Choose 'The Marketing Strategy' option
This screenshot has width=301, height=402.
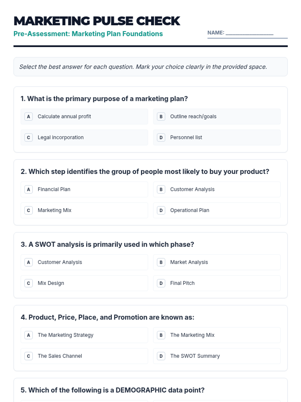click(x=84, y=335)
